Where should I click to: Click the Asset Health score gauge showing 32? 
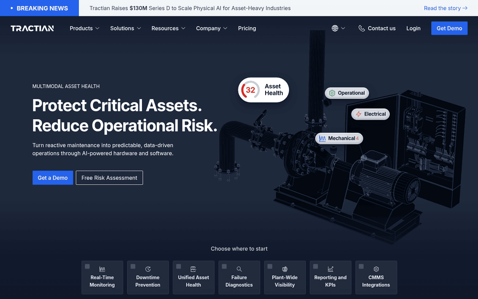pos(250,90)
